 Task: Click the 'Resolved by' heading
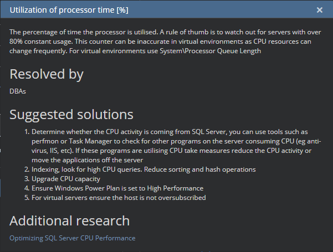[47, 74]
